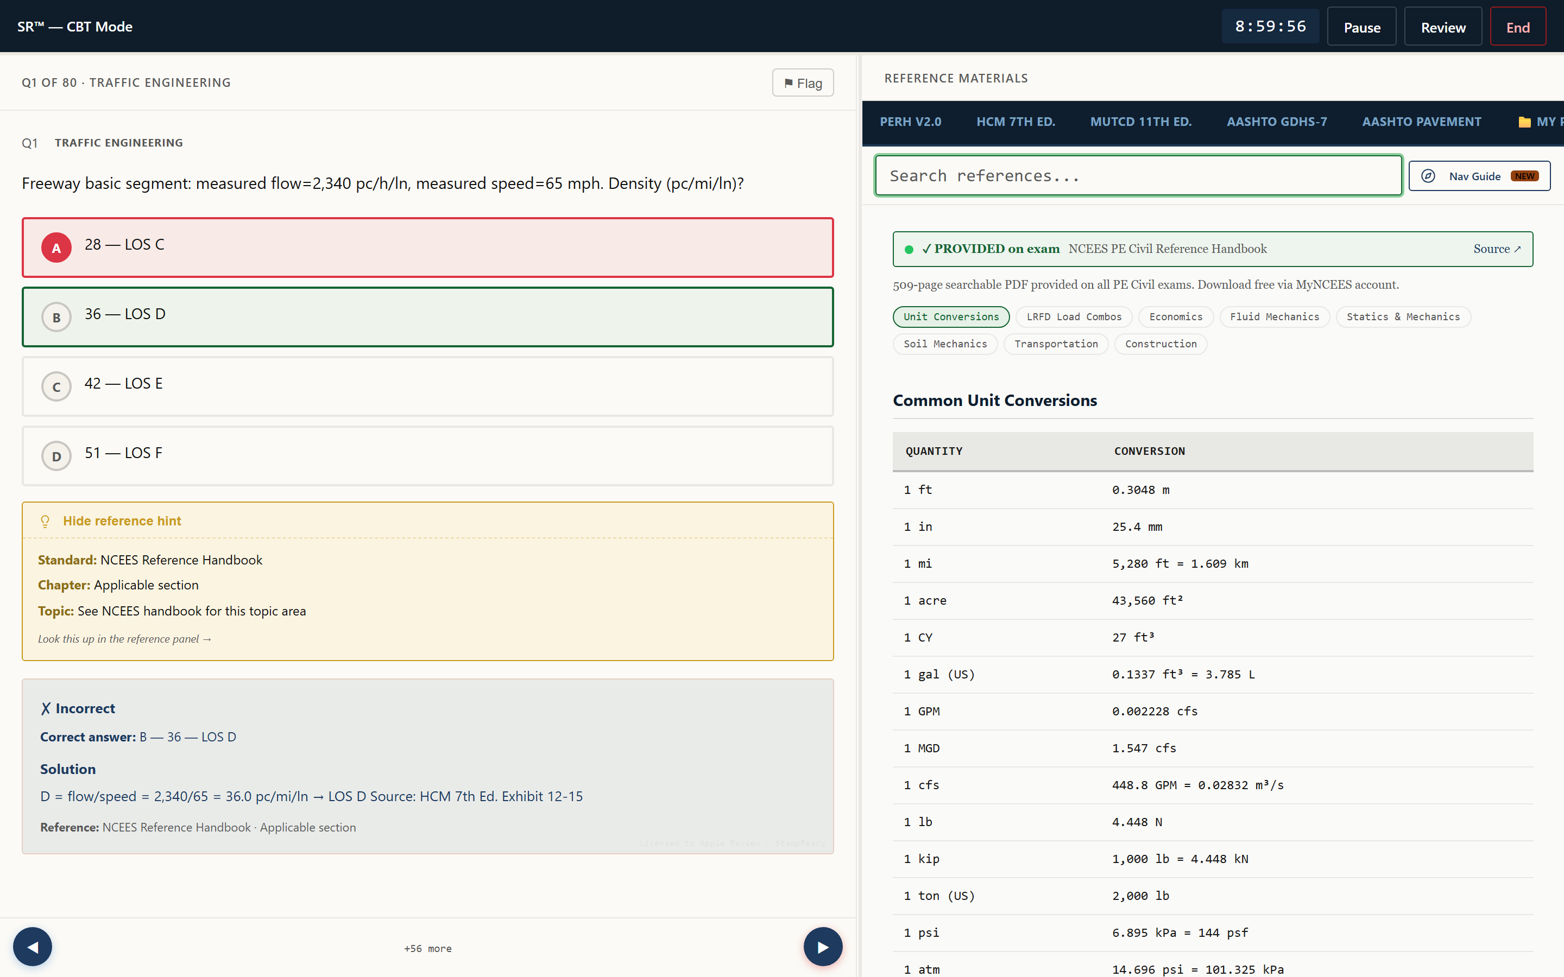Click the '1 MGD' quantity cell
The width and height of the screenshot is (1564, 977).
(922, 747)
